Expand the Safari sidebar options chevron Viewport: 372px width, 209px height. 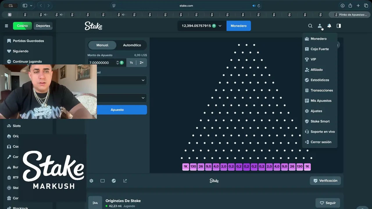click(31, 6)
